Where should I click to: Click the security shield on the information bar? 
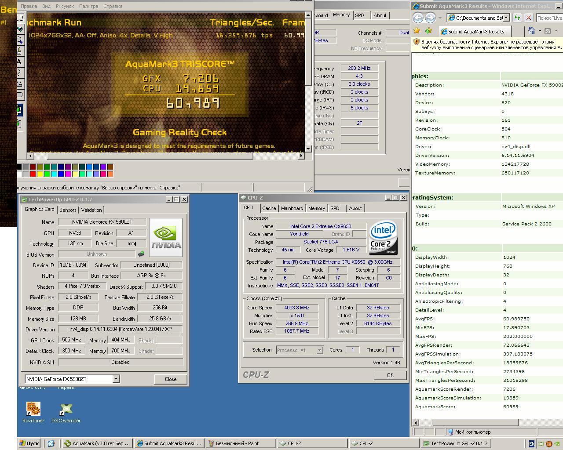click(x=416, y=42)
